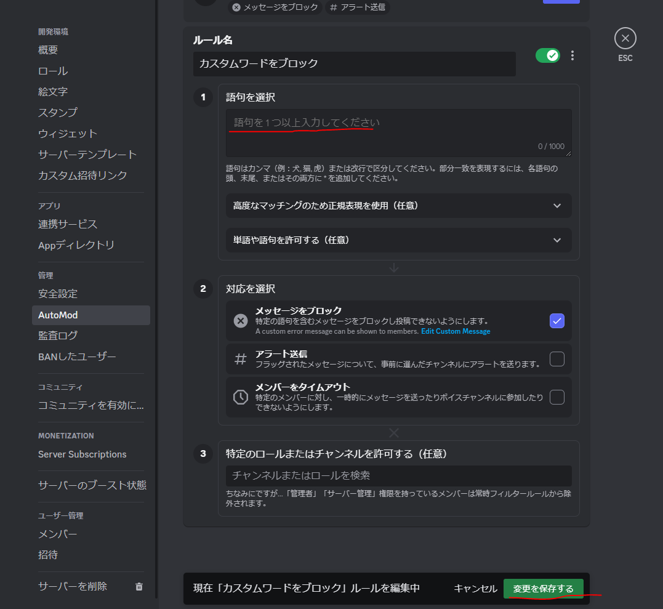The height and width of the screenshot is (609, 663).
Task: Click the X icon on メッセージをブロック row
Action: pyautogui.click(x=241, y=321)
